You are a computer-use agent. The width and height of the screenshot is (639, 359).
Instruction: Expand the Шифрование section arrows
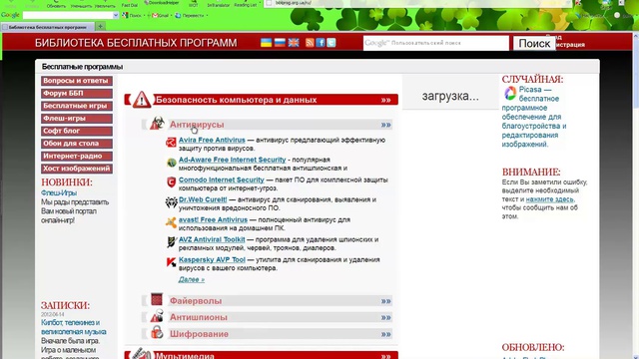386,335
